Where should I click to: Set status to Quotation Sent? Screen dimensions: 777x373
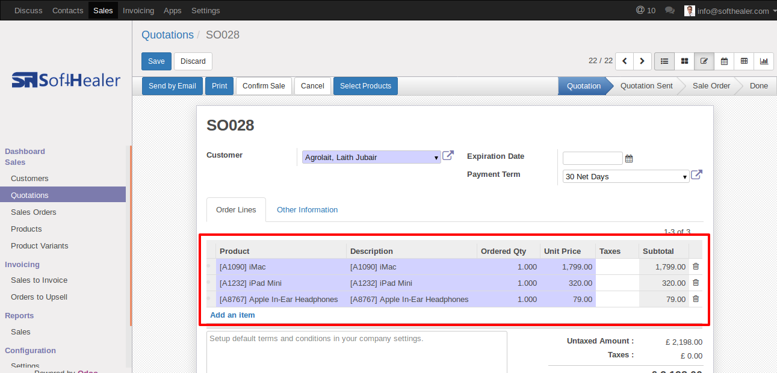(646, 86)
